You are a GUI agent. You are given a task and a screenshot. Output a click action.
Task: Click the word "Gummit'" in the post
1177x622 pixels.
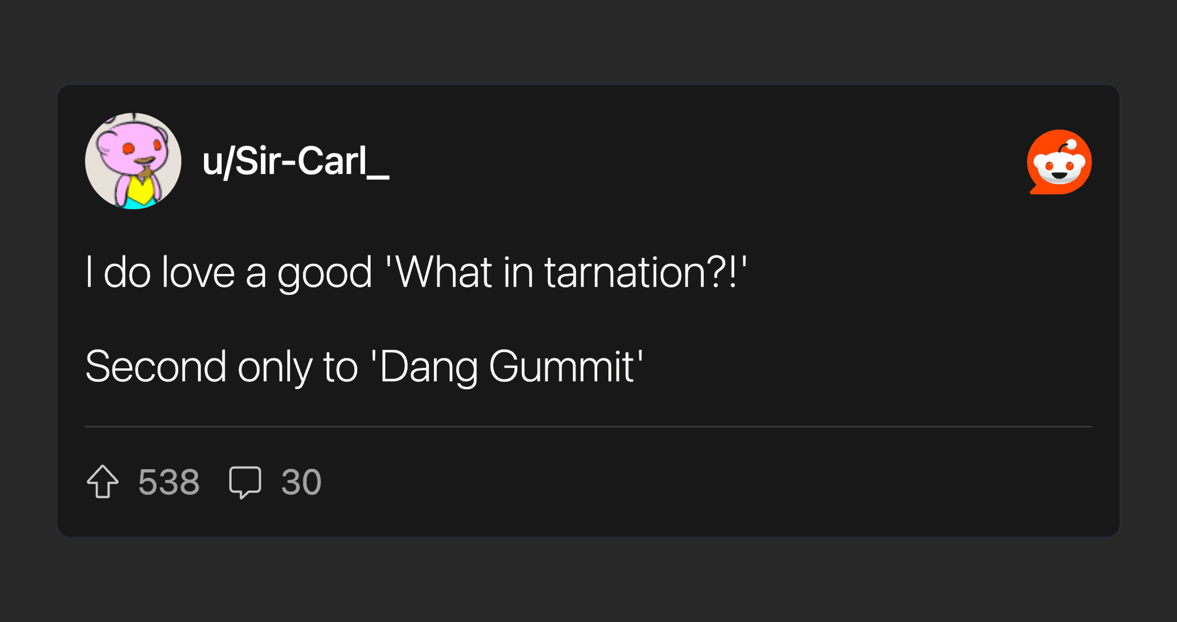[x=566, y=367]
